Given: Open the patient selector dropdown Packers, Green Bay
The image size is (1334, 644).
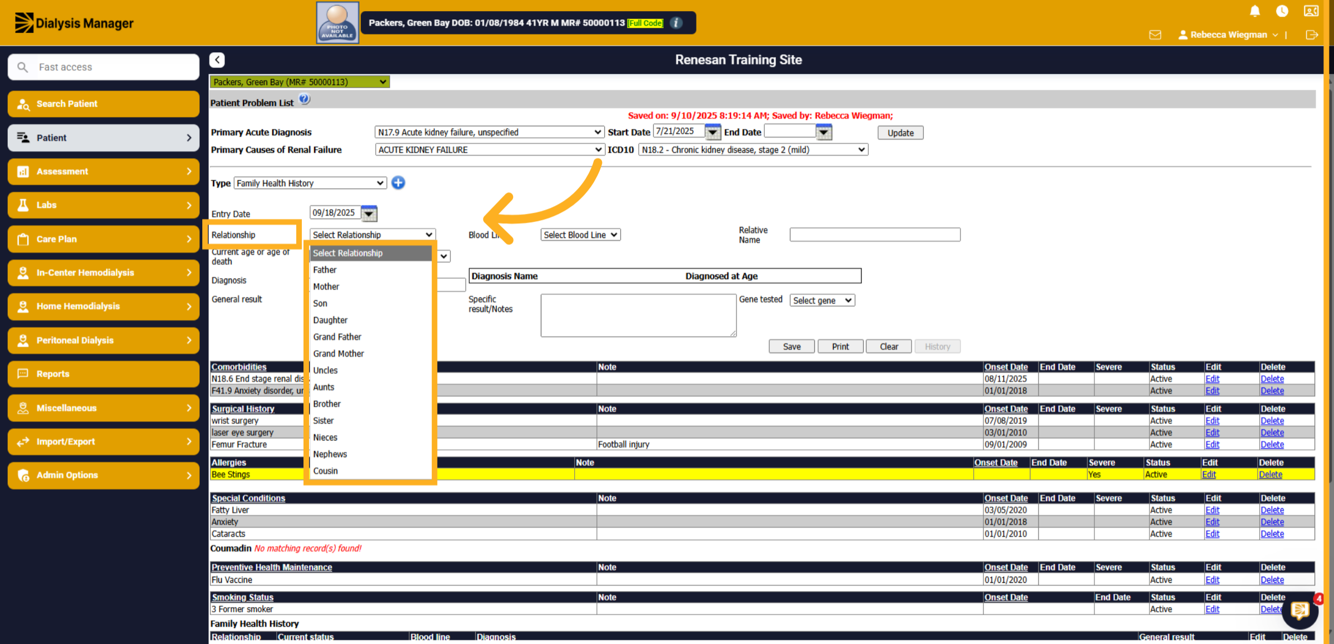Looking at the screenshot, I should tap(300, 82).
